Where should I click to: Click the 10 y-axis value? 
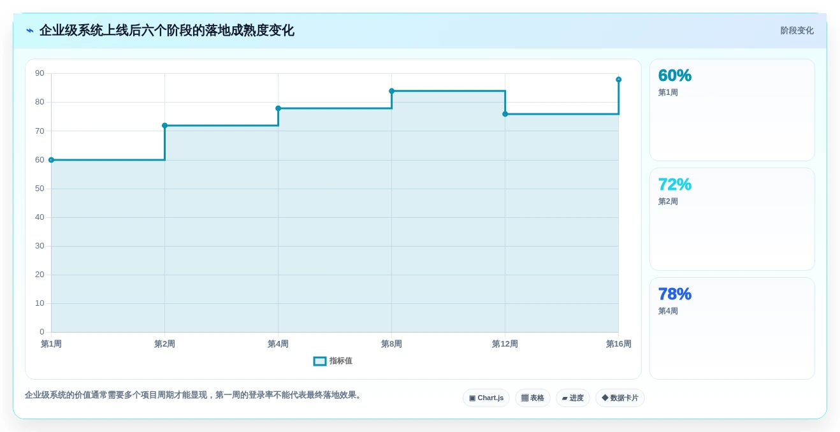pyautogui.click(x=40, y=303)
